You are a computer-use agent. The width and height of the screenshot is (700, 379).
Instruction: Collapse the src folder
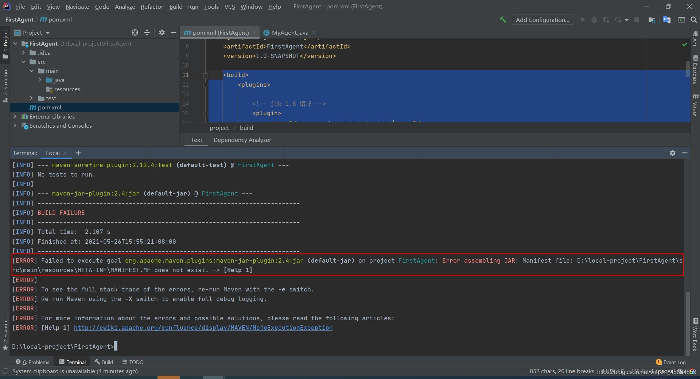(x=24, y=62)
